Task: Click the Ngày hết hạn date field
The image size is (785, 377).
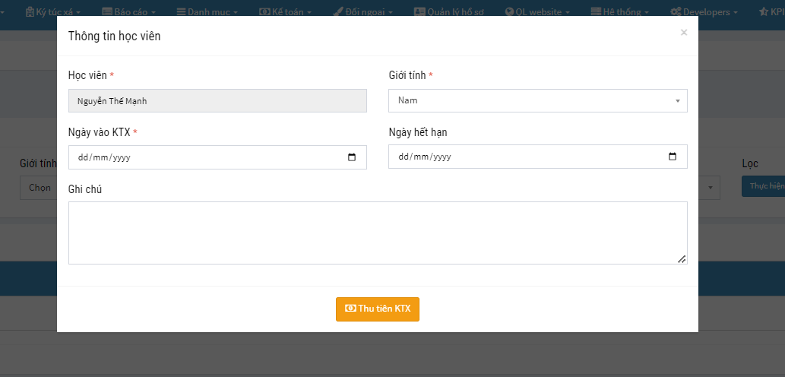Action: pos(524,157)
